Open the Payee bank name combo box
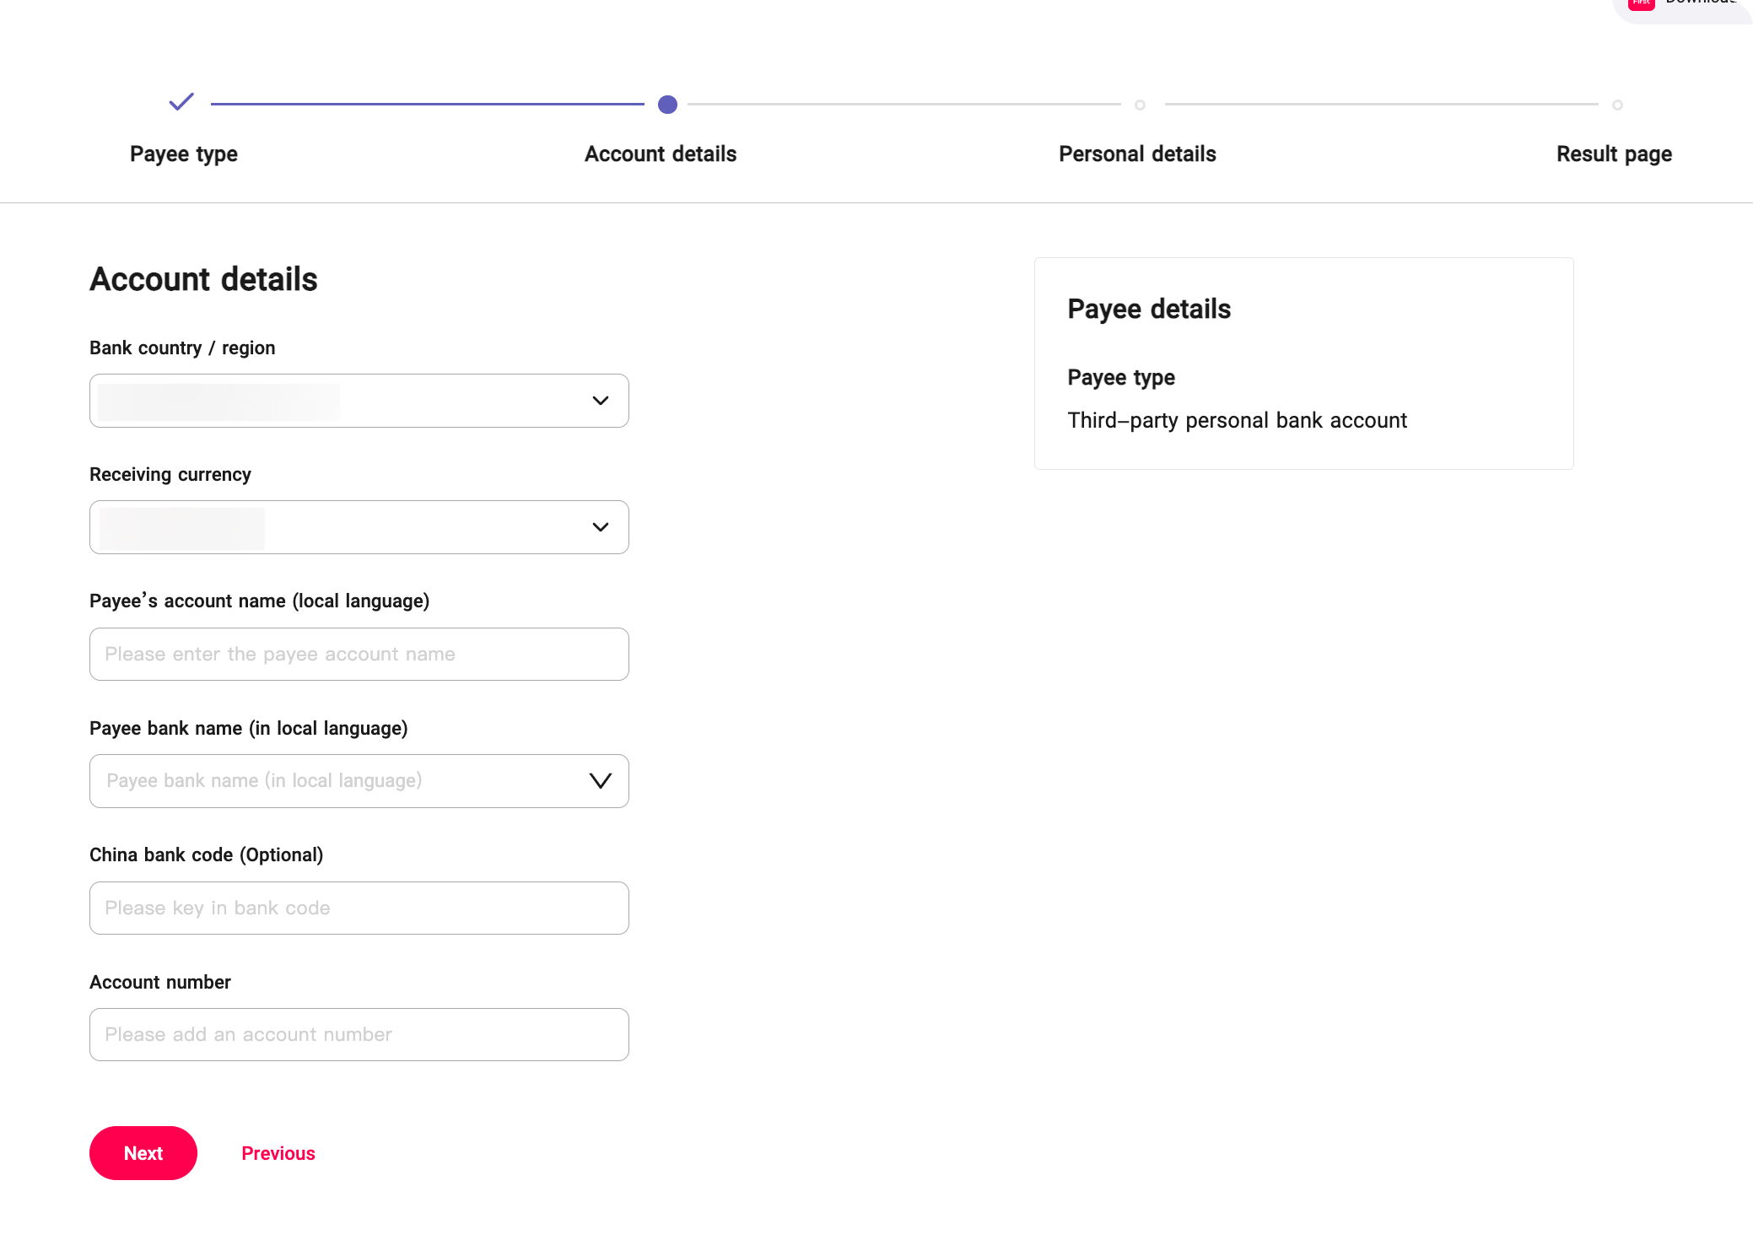This screenshot has height=1240, width=1753. pos(337,781)
